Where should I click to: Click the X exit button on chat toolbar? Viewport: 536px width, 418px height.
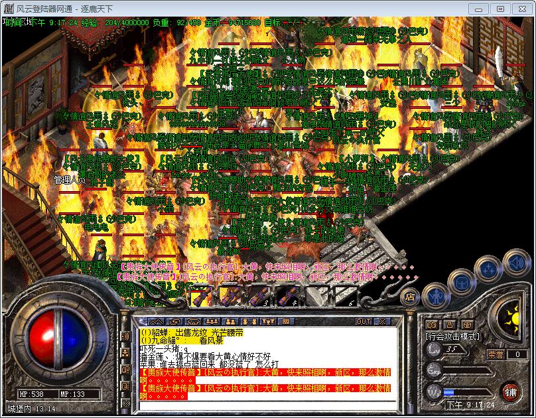[382, 321]
